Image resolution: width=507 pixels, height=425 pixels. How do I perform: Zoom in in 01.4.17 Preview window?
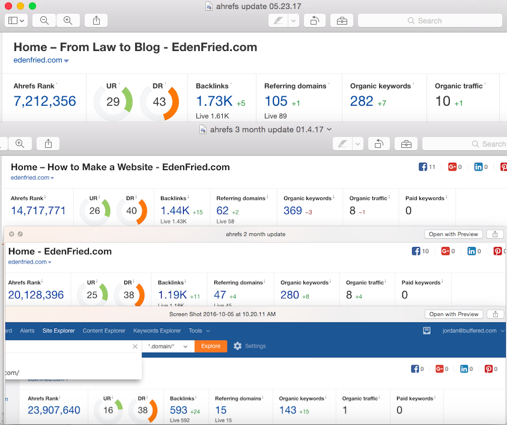pyautogui.click(x=20, y=144)
